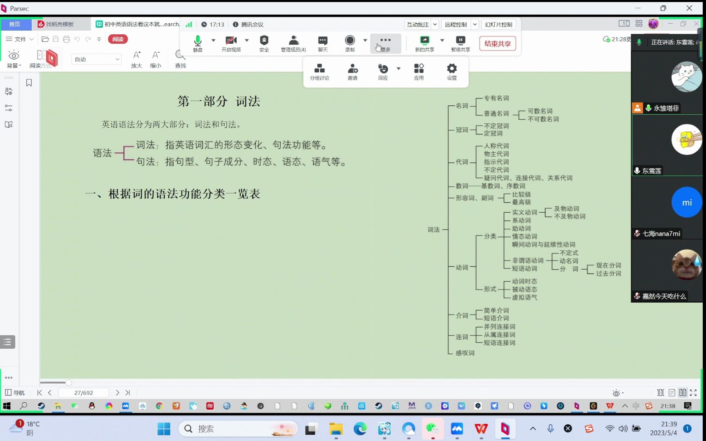Open the 背景 background eye option
The image size is (706, 441).
coord(13,59)
